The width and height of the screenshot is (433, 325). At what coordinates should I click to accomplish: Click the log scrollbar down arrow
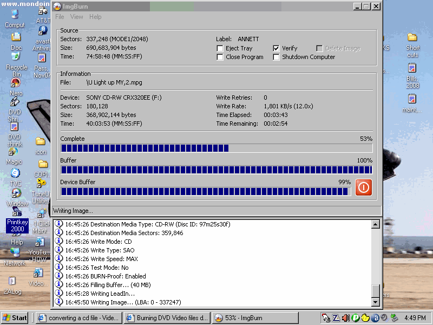pyautogui.click(x=375, y=302)
